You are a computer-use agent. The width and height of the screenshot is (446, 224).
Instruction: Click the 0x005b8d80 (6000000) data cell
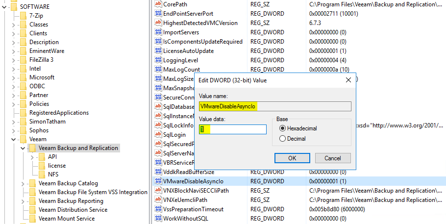pos(337,209)
